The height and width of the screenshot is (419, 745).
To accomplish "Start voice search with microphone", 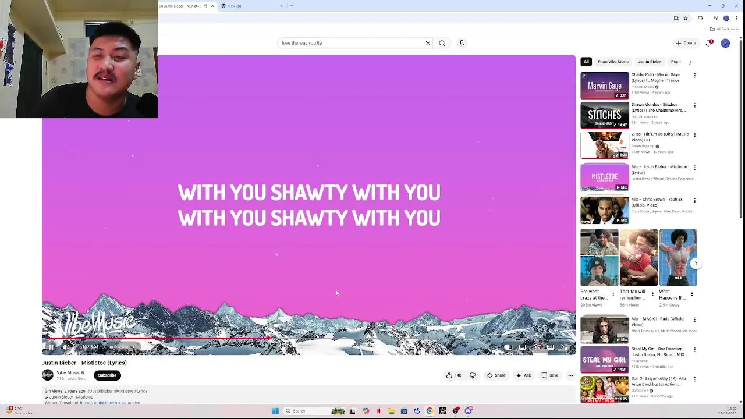I will point(462,43).
